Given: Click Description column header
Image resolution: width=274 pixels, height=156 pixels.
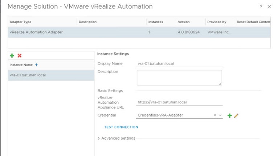Looking at the screenshot, I should [111, 22].
